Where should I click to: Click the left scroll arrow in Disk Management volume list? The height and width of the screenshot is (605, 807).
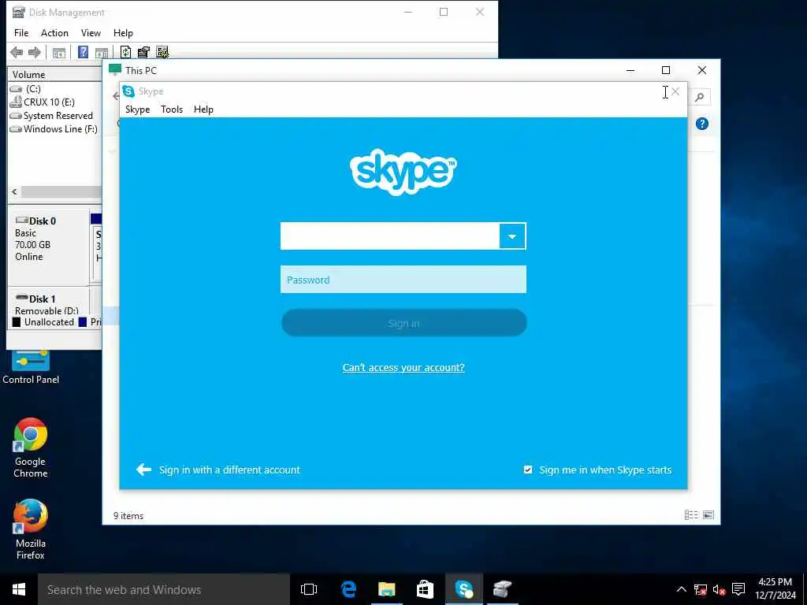[14, 191]
